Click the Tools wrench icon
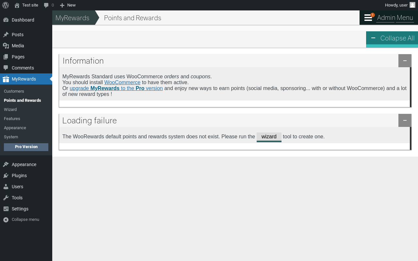418x261 pixels. point(6,198)
